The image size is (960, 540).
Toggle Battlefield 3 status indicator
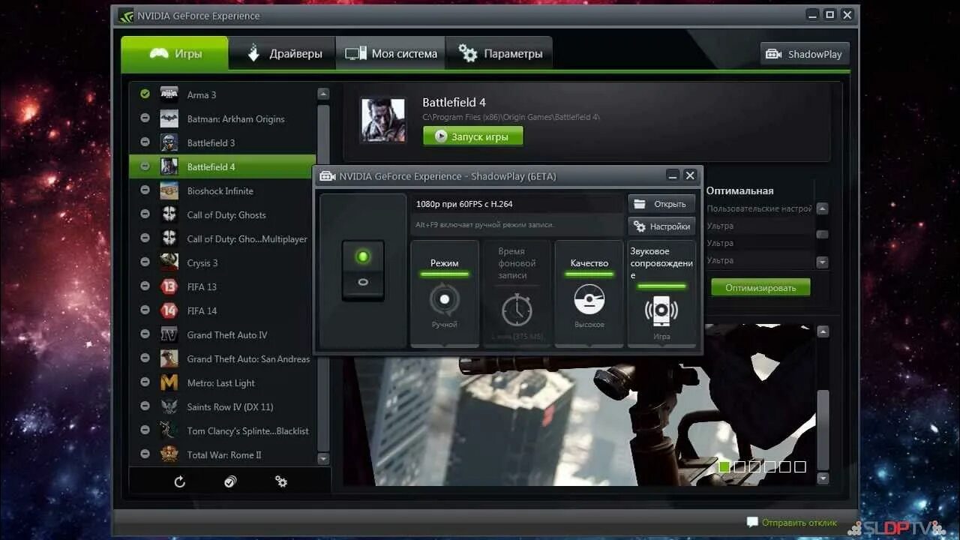click(x=145, y=142)
